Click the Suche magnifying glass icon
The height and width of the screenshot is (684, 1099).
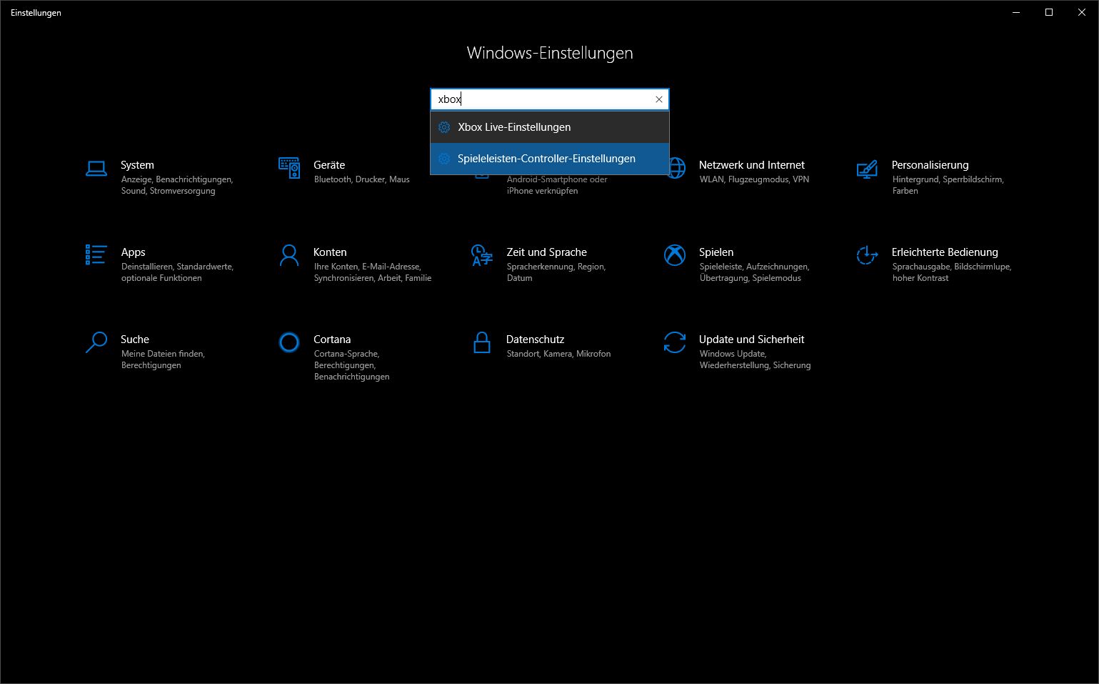(x=96, y=342)
